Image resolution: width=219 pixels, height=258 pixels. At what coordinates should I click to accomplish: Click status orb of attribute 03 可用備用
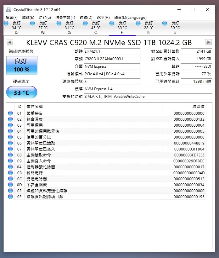tap(10, 125)
